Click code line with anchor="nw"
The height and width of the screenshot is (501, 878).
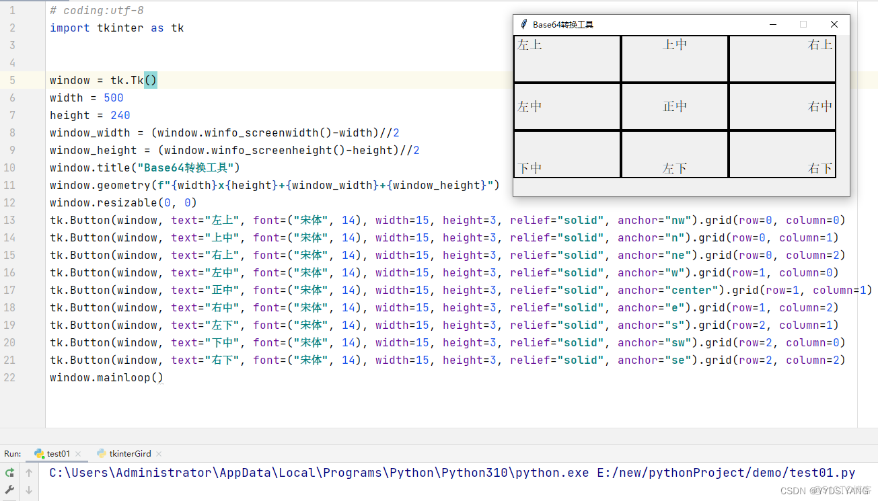click(447, 221)
